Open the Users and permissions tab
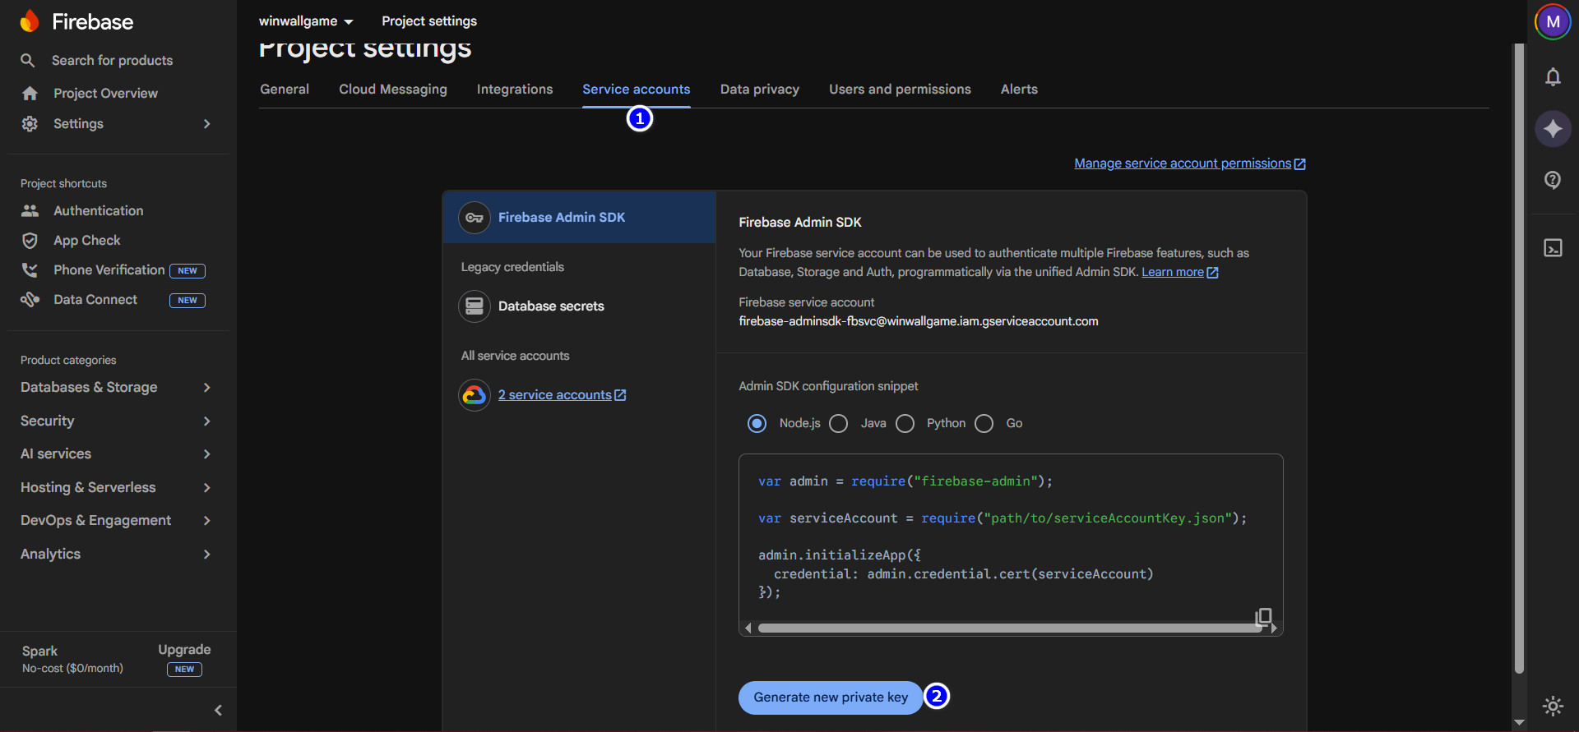The image size is (1579, 732). 900,89
